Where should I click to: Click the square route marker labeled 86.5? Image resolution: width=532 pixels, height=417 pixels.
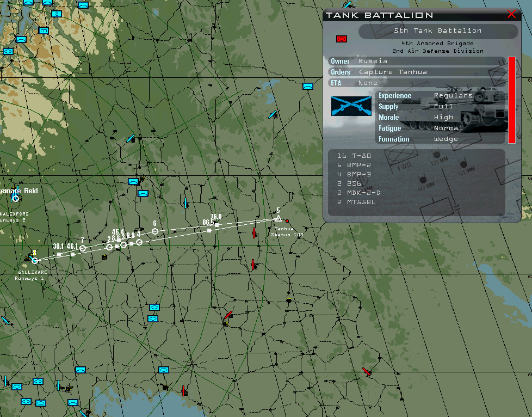coord(209,231)
